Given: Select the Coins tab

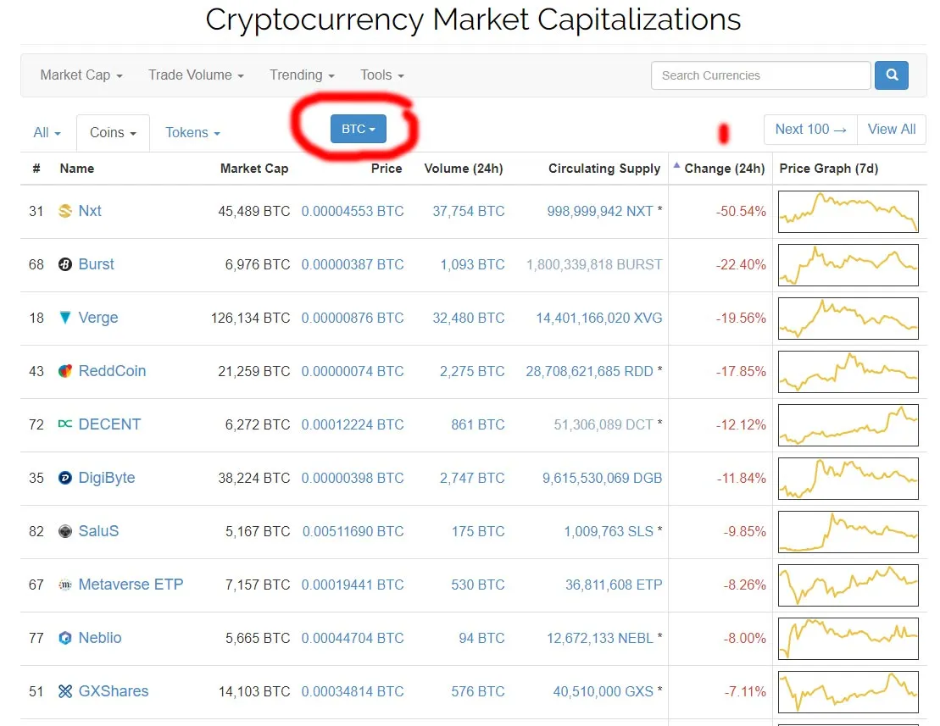Looking at the screenshot, I should click(x=113, y=132).
